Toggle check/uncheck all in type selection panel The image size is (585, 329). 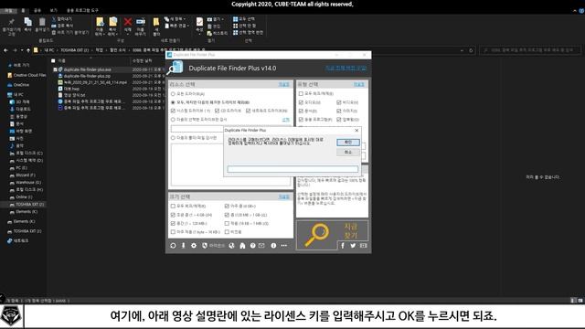point(301,93)
